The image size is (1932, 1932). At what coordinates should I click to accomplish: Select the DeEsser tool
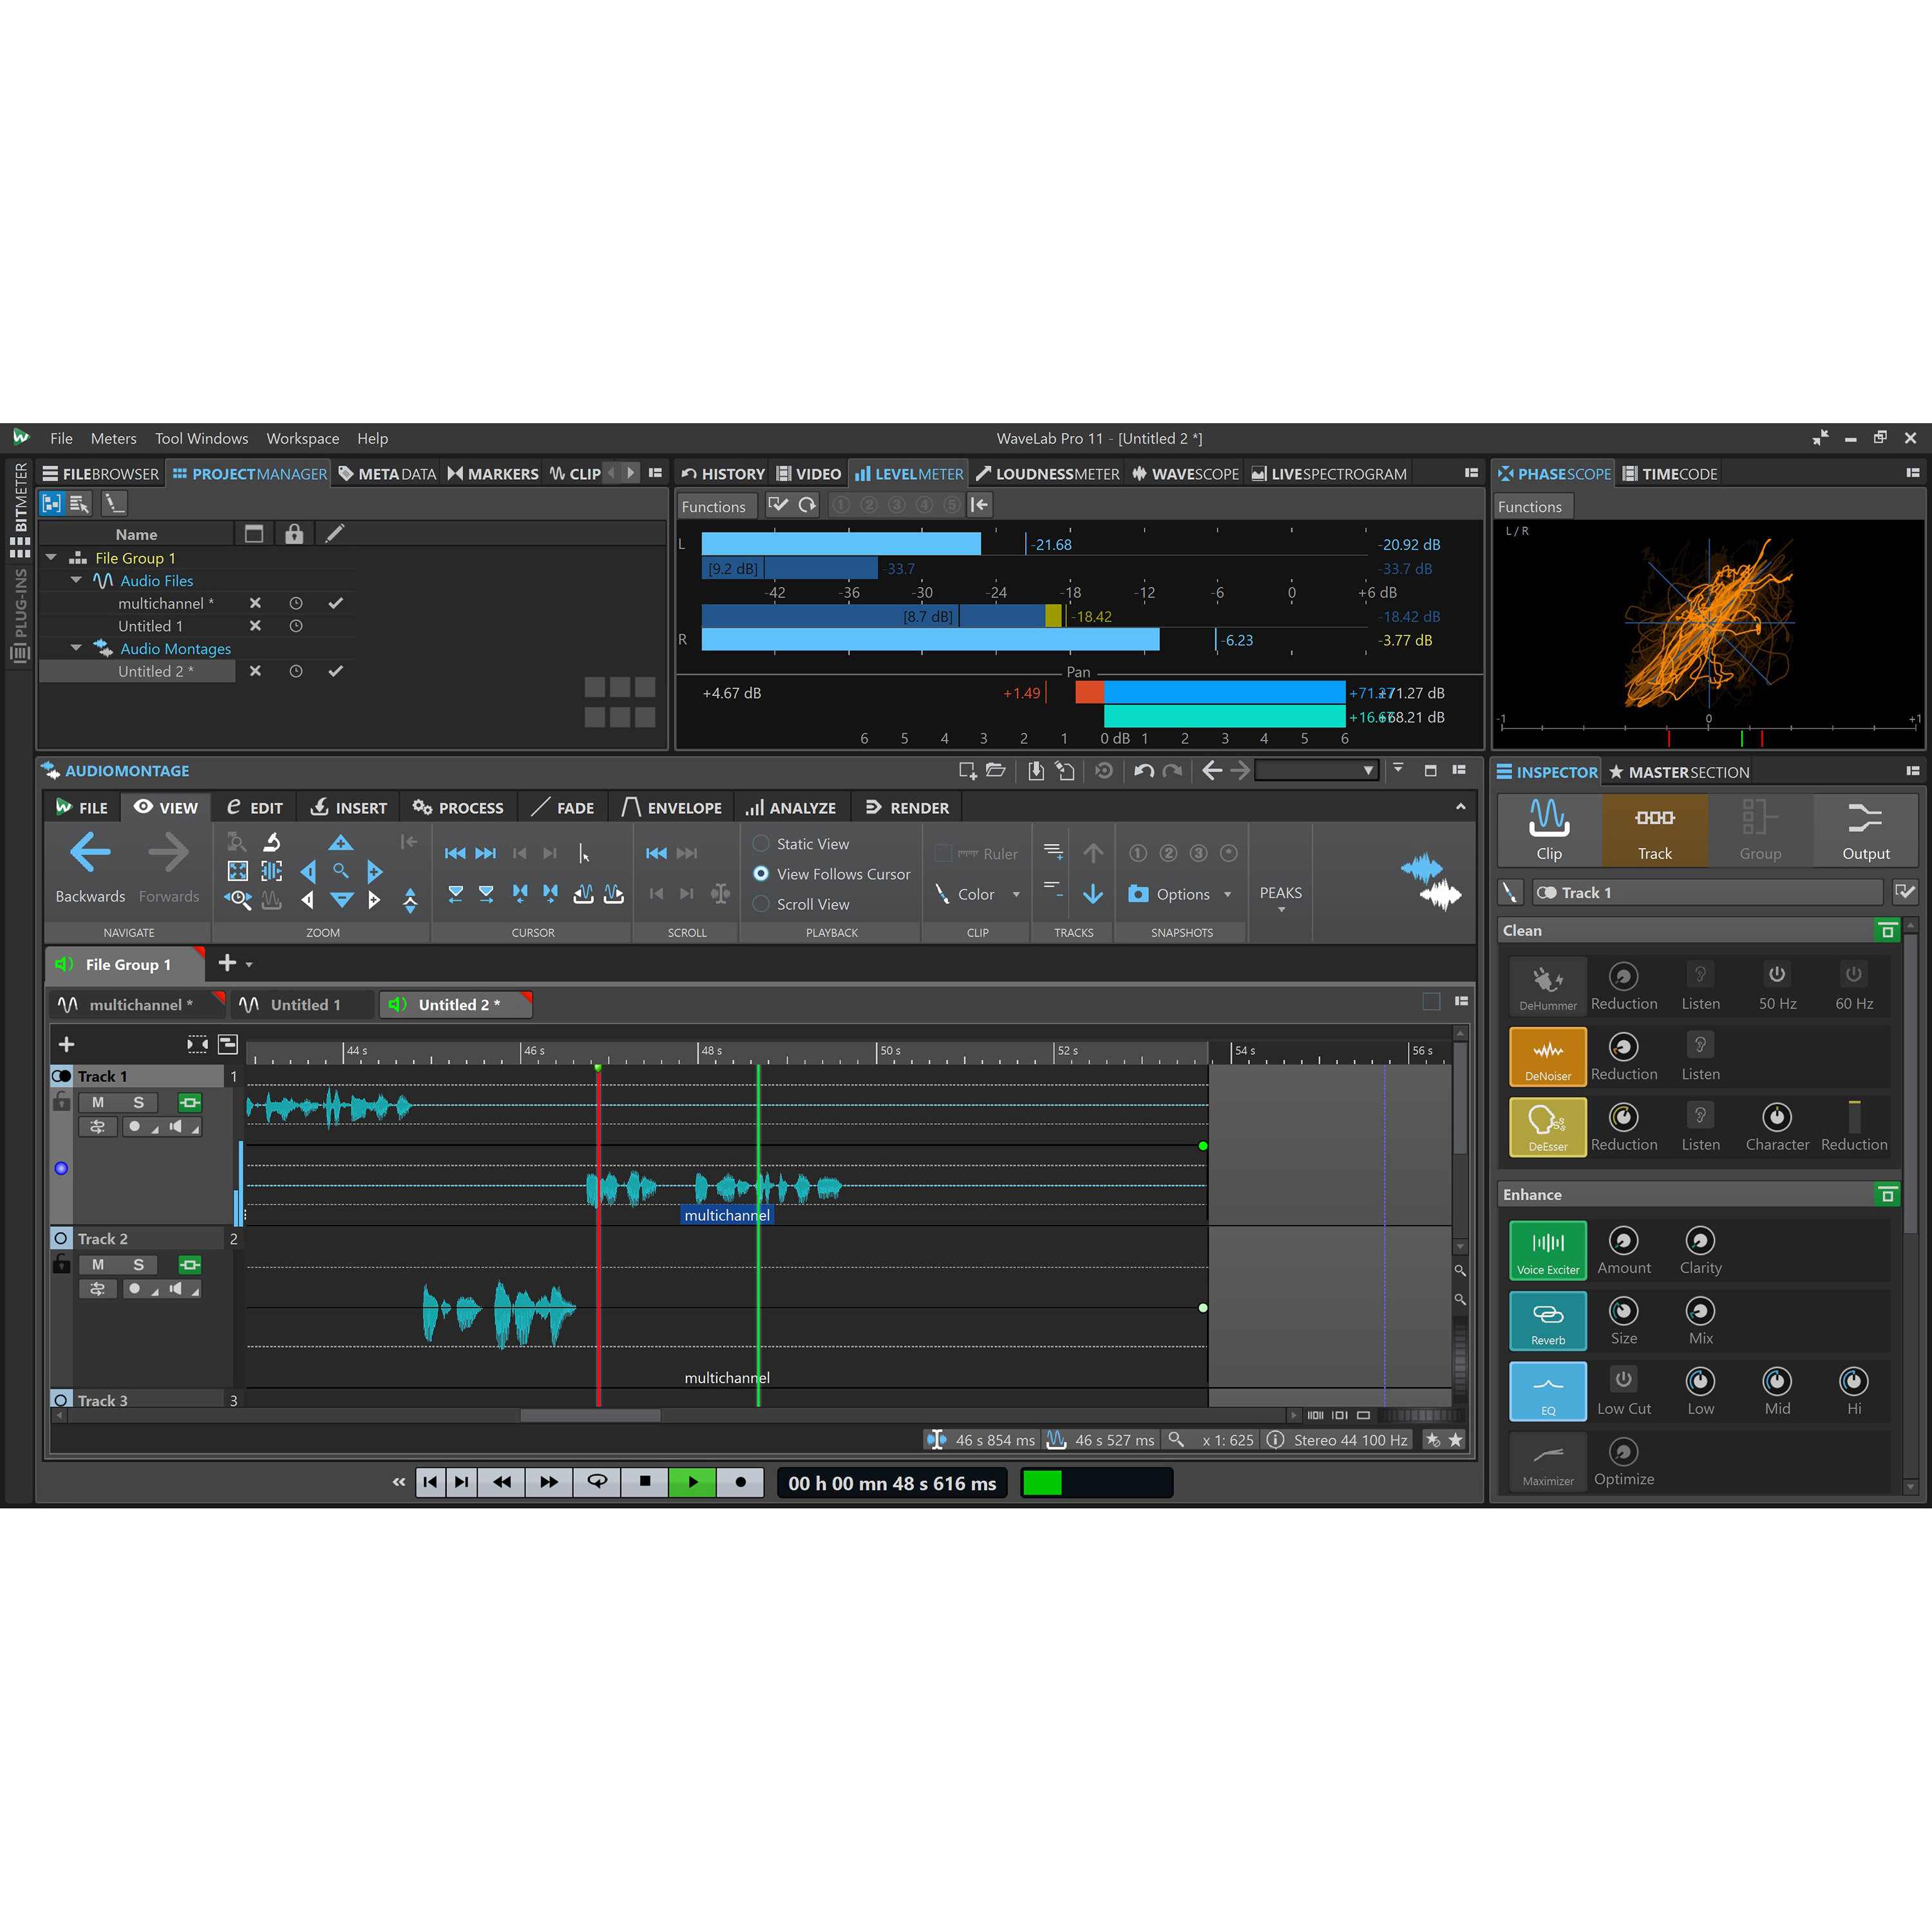point(1547,1126)
